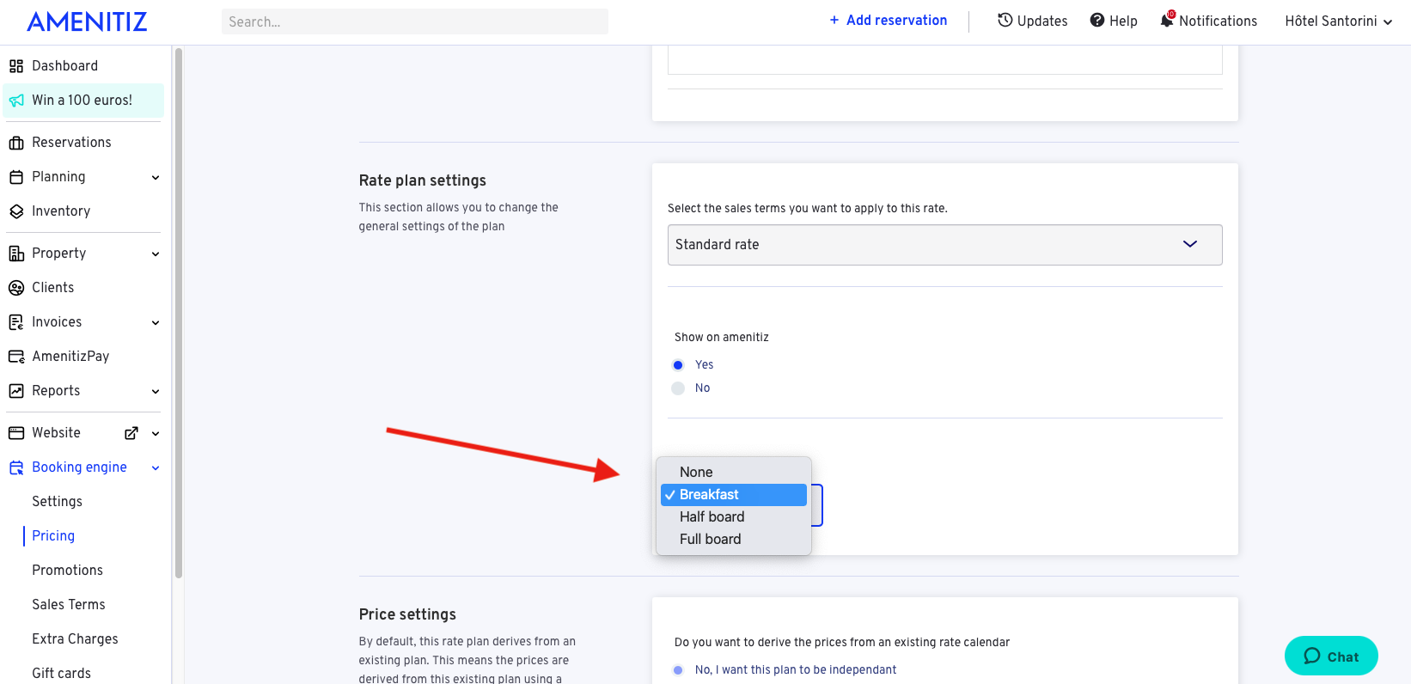
Task: Open Settings under Booking engine
Action: (x=57, y=501)
